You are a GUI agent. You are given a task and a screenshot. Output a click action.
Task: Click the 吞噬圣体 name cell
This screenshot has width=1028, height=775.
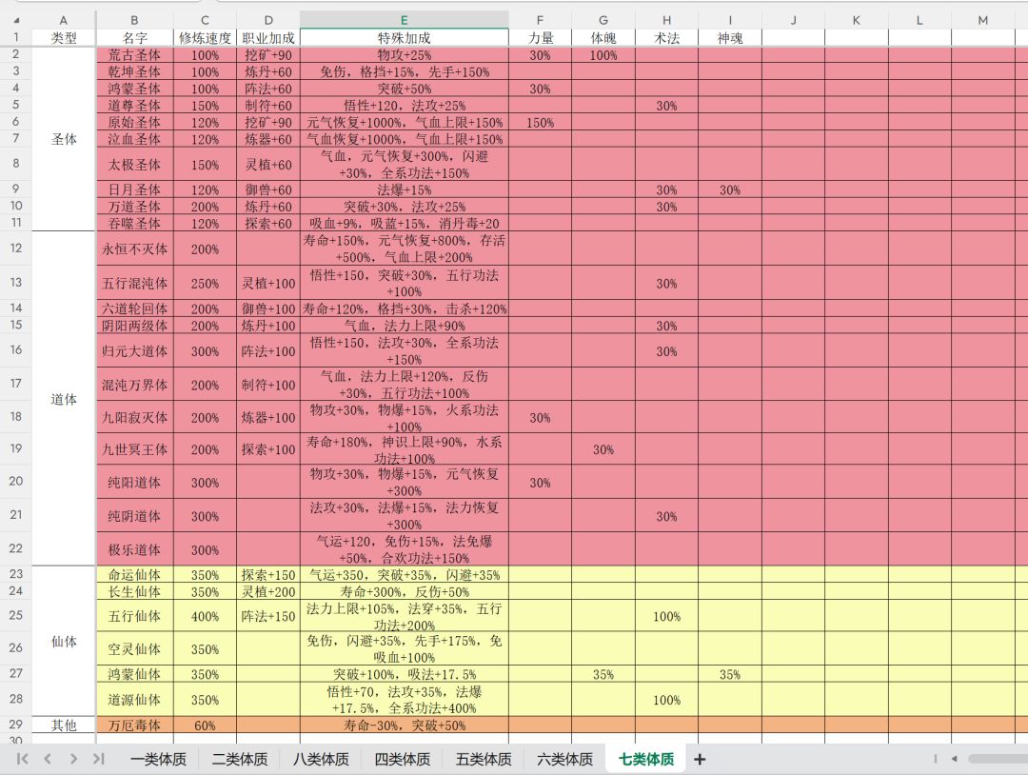pos(134,223)
